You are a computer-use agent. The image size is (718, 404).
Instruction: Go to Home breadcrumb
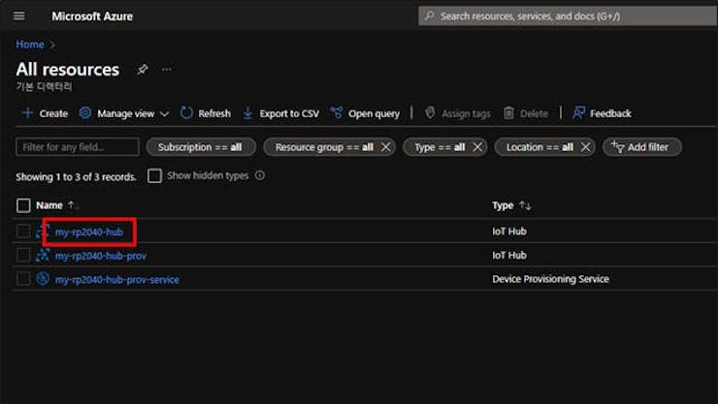point(30,45)
